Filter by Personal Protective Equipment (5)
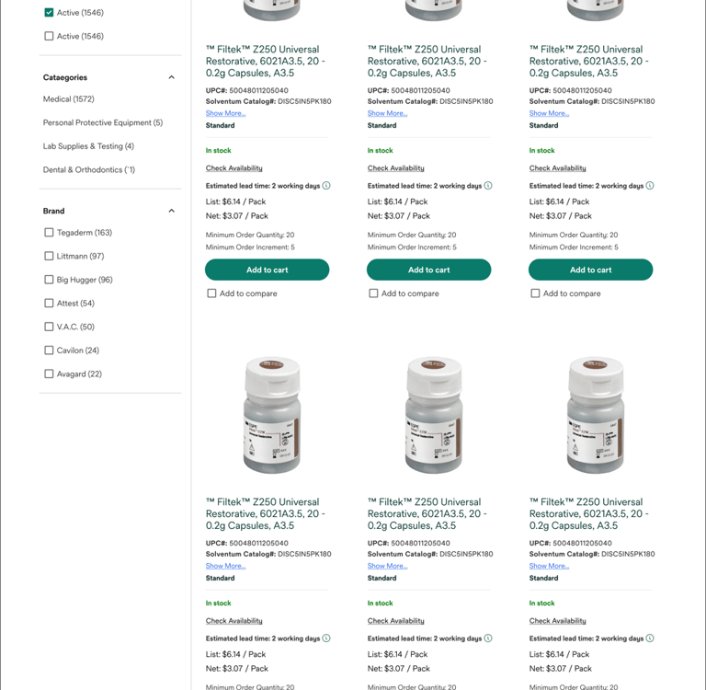The height and width of the screenshot is (690, 706). tap(103, 122)
